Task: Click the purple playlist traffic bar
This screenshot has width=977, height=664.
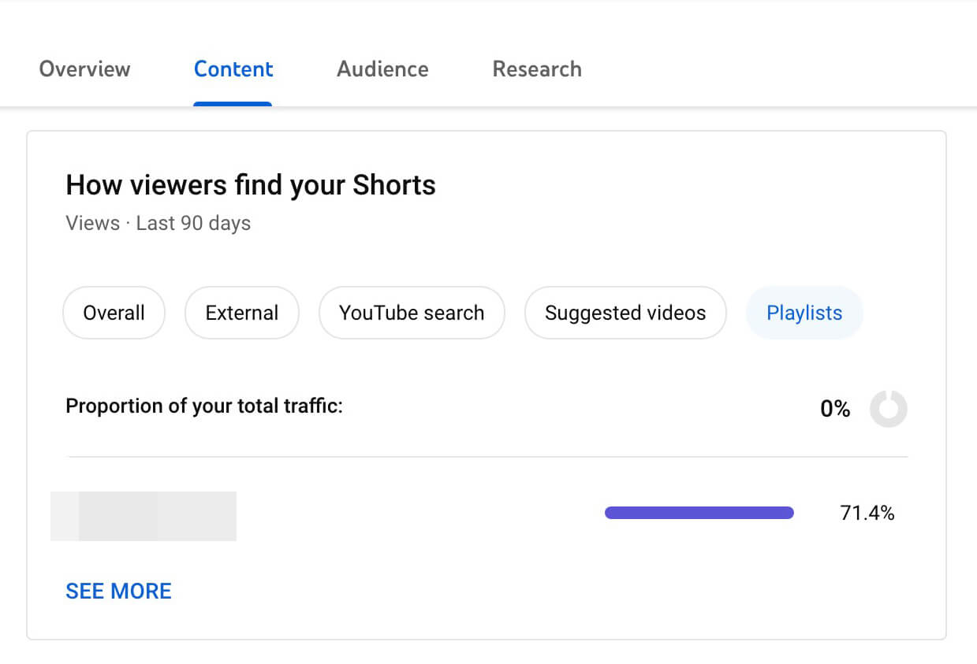Action: (699, 514)
